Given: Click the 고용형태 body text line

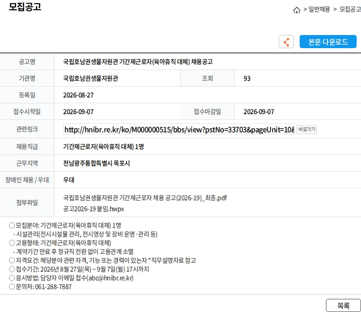Looking at the screenshot, I should coord(60,243).
